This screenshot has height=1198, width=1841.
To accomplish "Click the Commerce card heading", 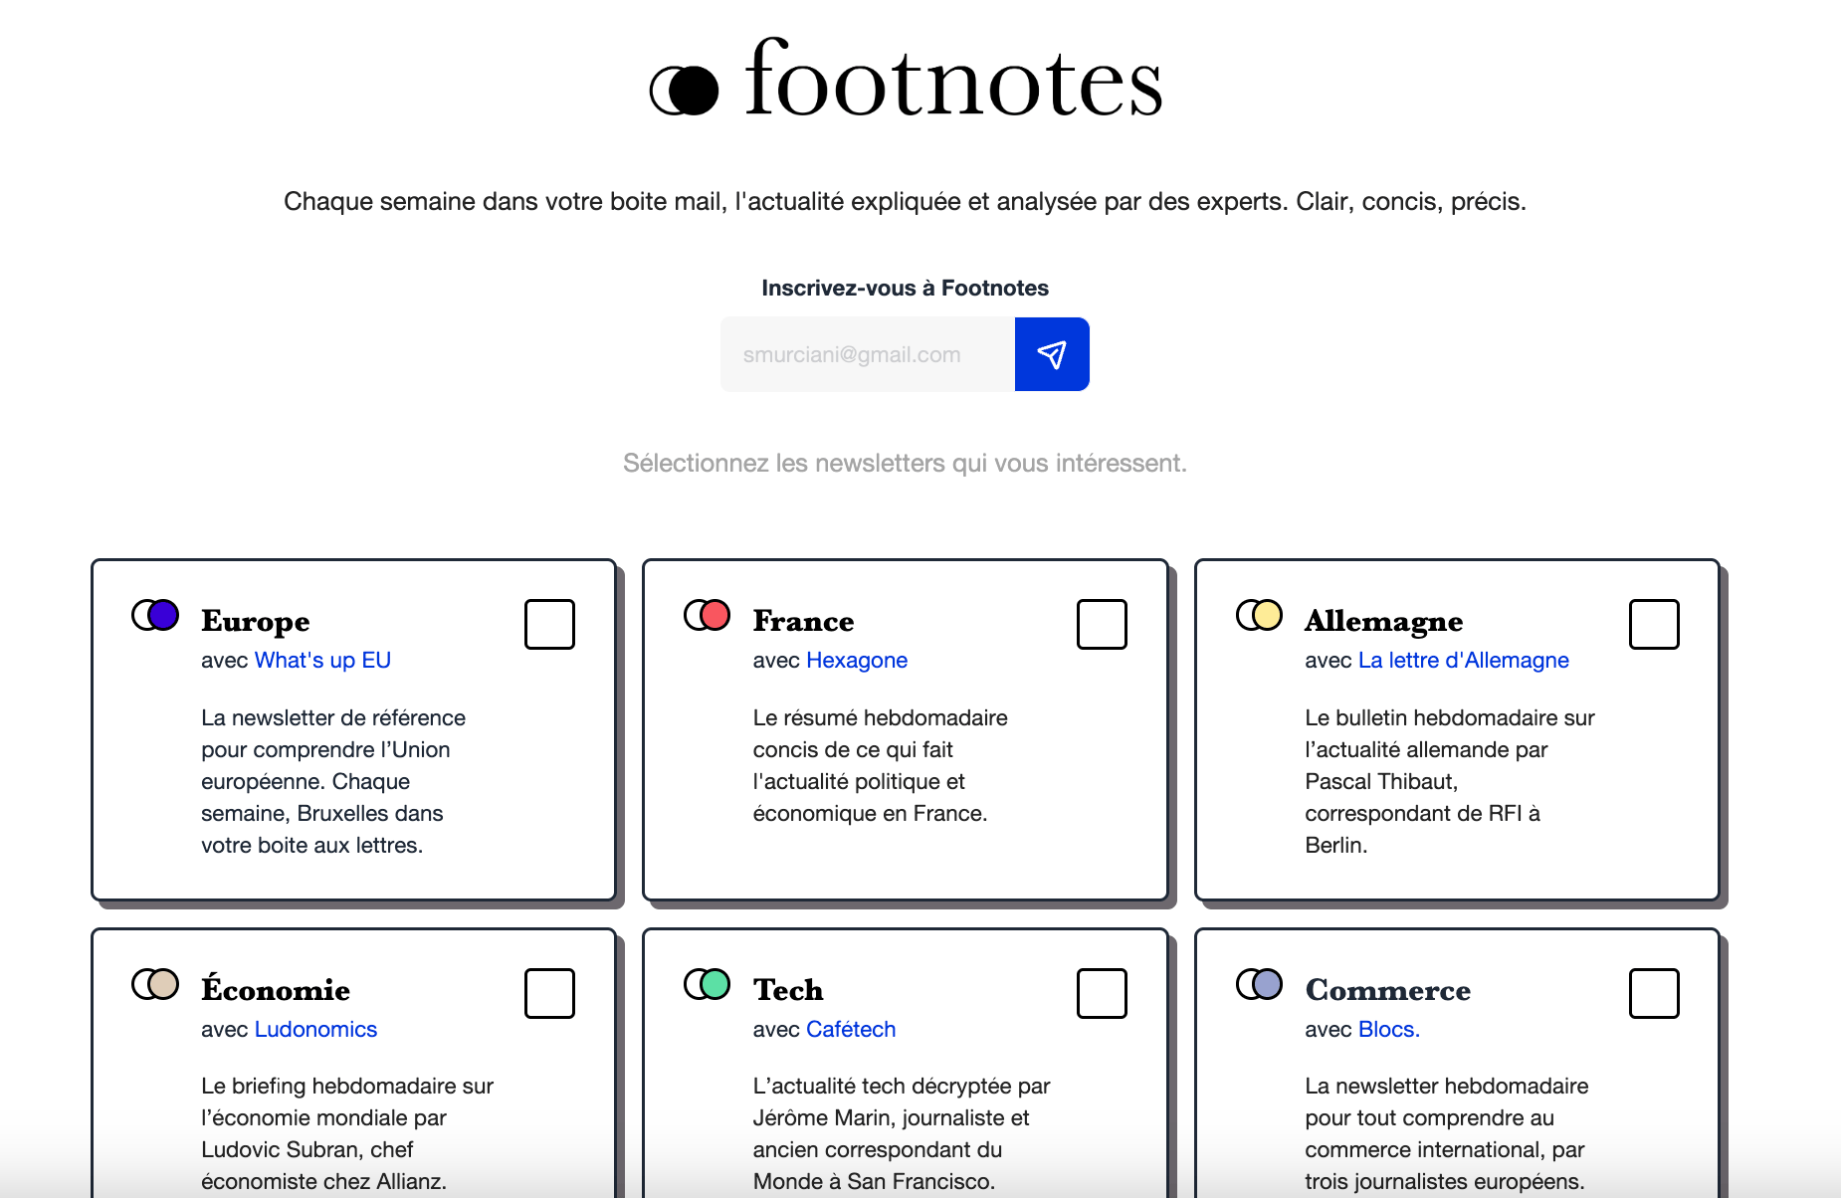I will pos(1387,990).
